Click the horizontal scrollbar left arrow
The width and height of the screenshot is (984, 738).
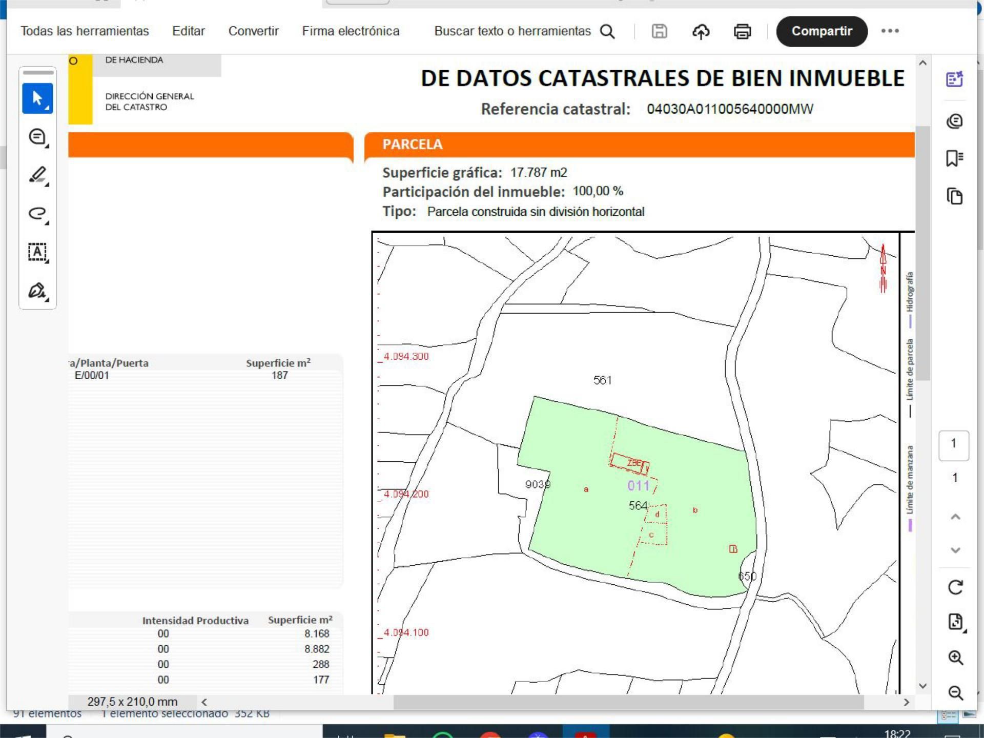pos(204,702)
